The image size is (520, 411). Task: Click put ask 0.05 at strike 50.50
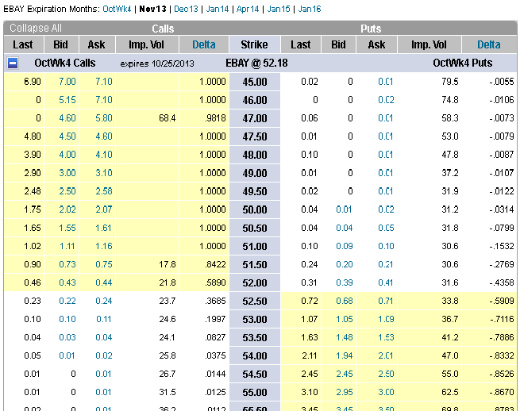(386, 228)
